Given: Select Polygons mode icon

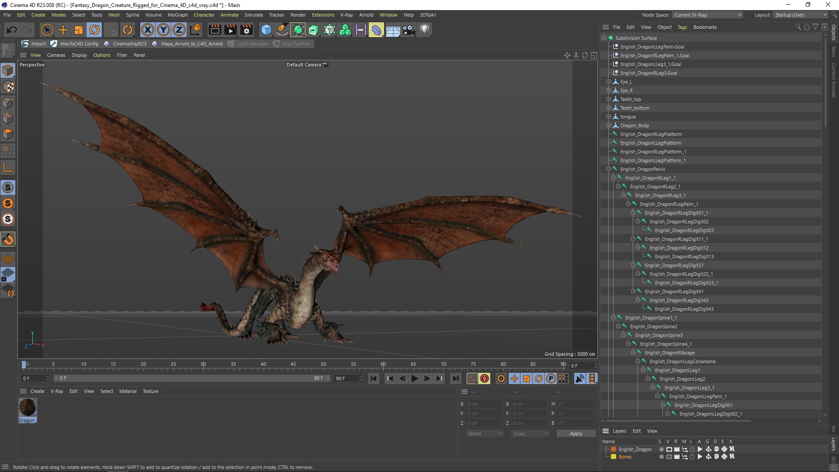Looking at the screenshot, I should coord(8,134).
